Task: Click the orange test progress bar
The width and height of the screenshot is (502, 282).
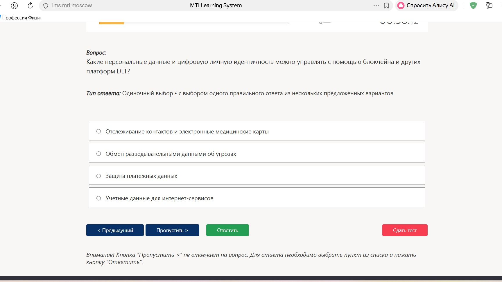Action: click(112, 23)
